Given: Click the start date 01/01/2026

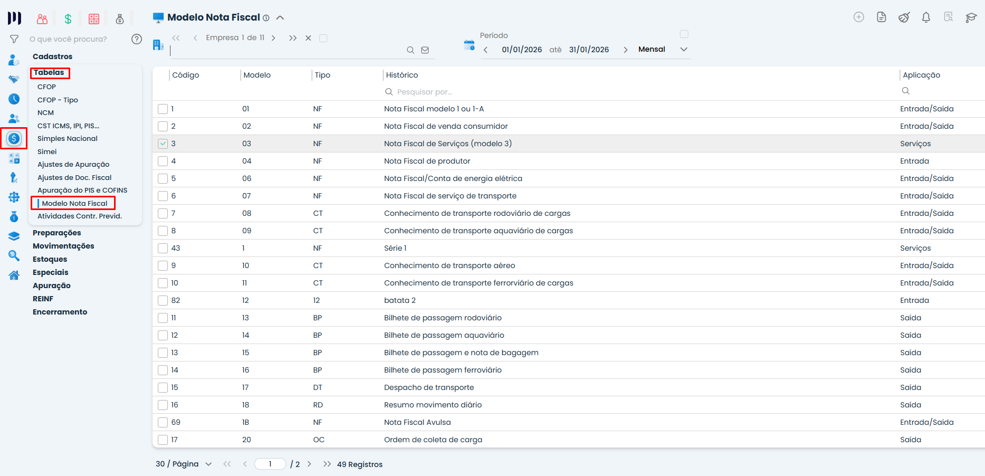Looking at the screenshot, I should pyautogui.click(x=522, y=50).
